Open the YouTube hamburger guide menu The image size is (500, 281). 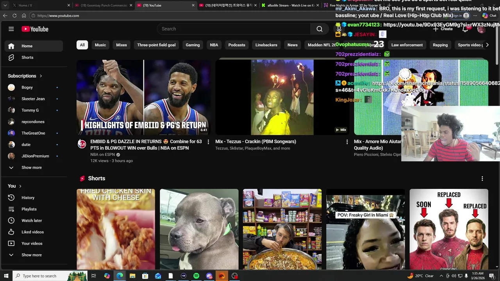[x=11, y=29]
